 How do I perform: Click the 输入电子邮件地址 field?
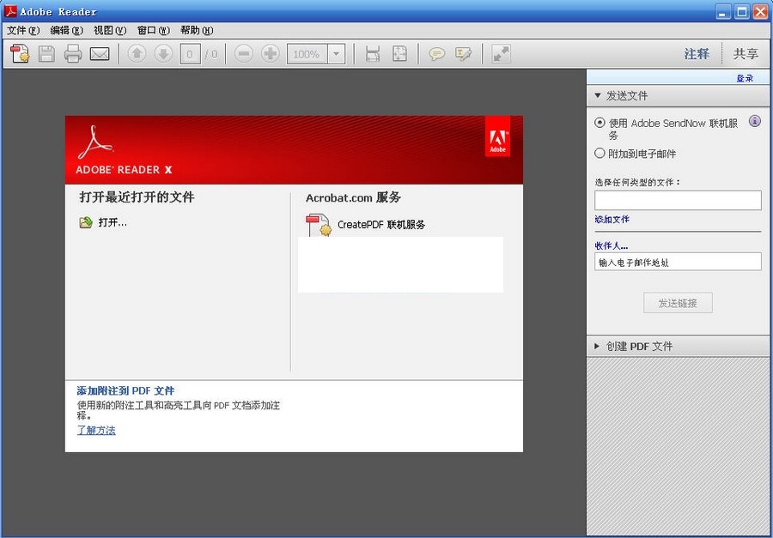(x=678, y=262)
